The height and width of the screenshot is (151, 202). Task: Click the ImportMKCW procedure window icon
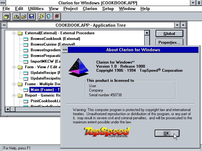click(x=26, y=62)
